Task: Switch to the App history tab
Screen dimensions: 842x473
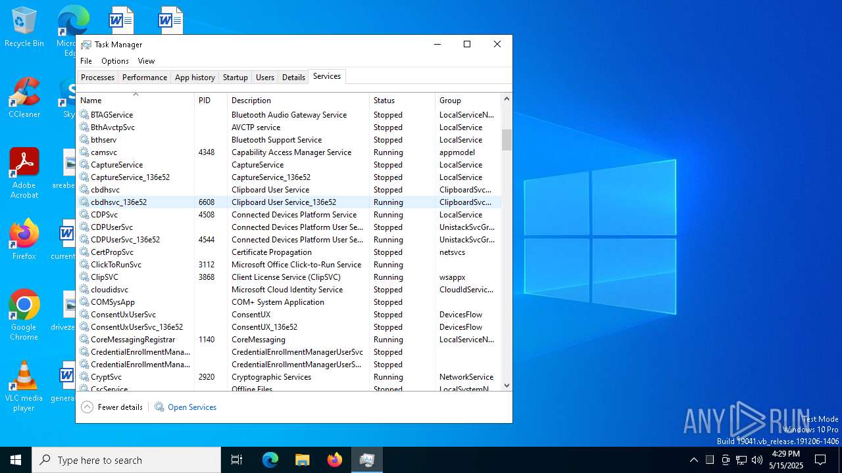Action: 195,78
